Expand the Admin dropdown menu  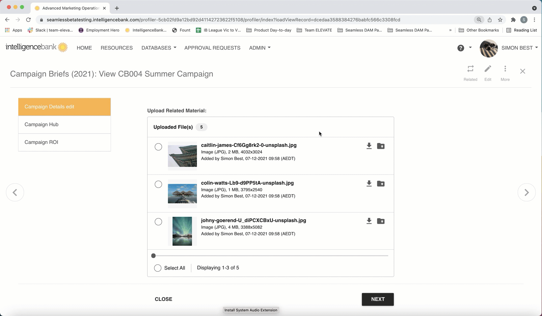[259, 48]
